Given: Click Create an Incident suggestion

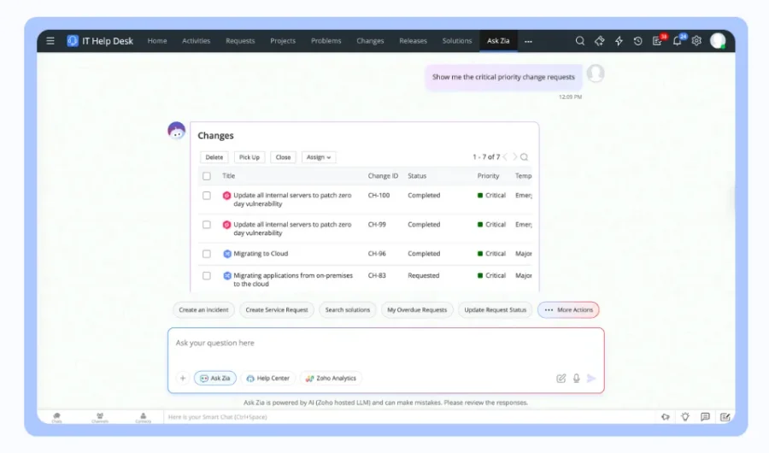Looking at the screenshot, I should tap(203, 309).
